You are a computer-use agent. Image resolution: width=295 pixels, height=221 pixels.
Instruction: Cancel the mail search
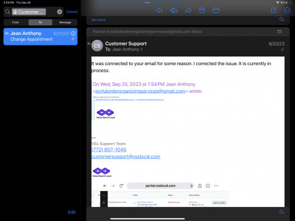[72, 12]
